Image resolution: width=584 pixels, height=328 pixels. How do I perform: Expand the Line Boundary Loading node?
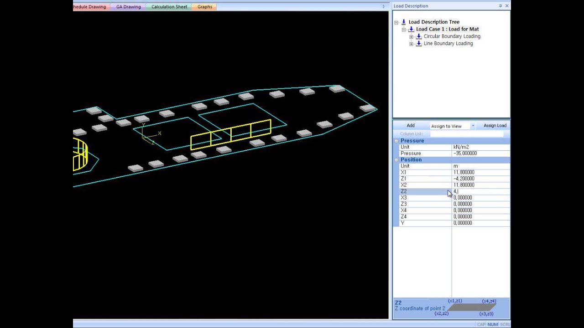[x=411, y=44]
